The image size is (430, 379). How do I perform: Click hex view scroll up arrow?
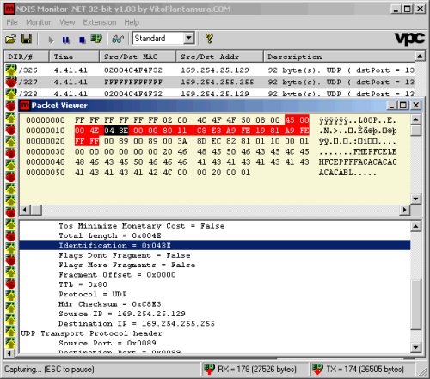(416, 119)
